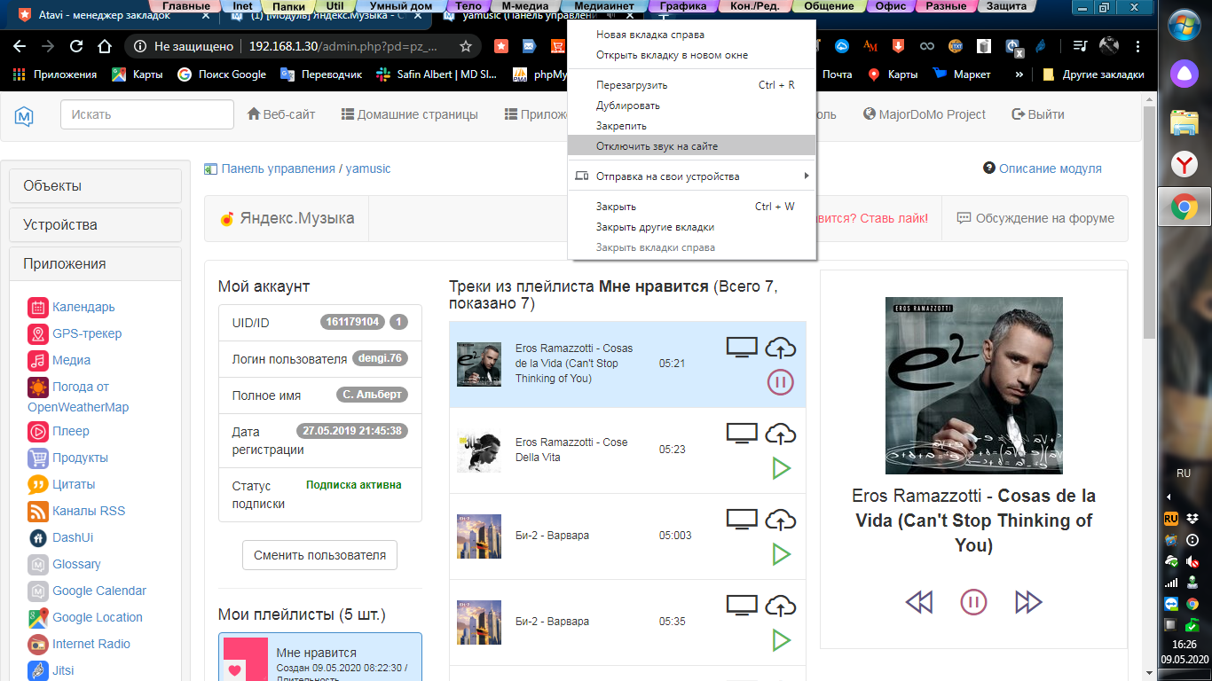Screen dimensions: 1212x681
Task: Select the Мне нравится playlist card
Action: 320,656
